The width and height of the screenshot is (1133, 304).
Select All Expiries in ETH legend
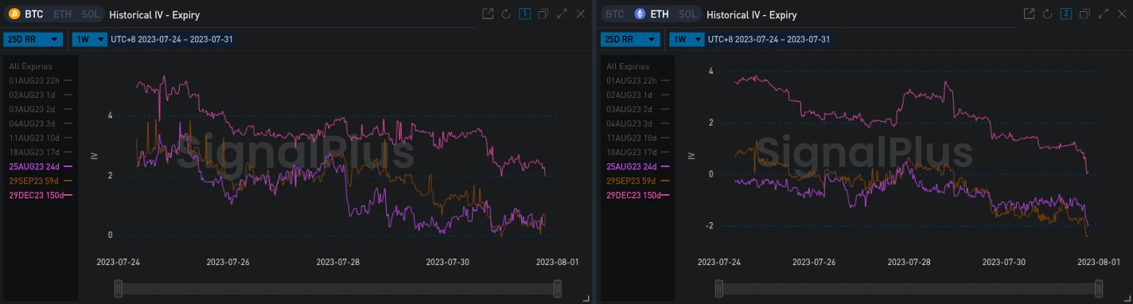[628, 66]
